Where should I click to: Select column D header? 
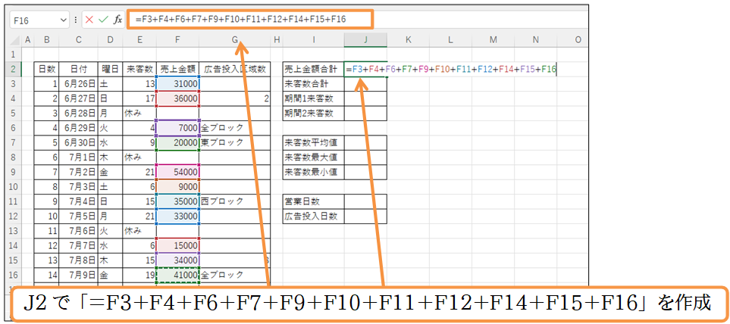pos(110,40)
